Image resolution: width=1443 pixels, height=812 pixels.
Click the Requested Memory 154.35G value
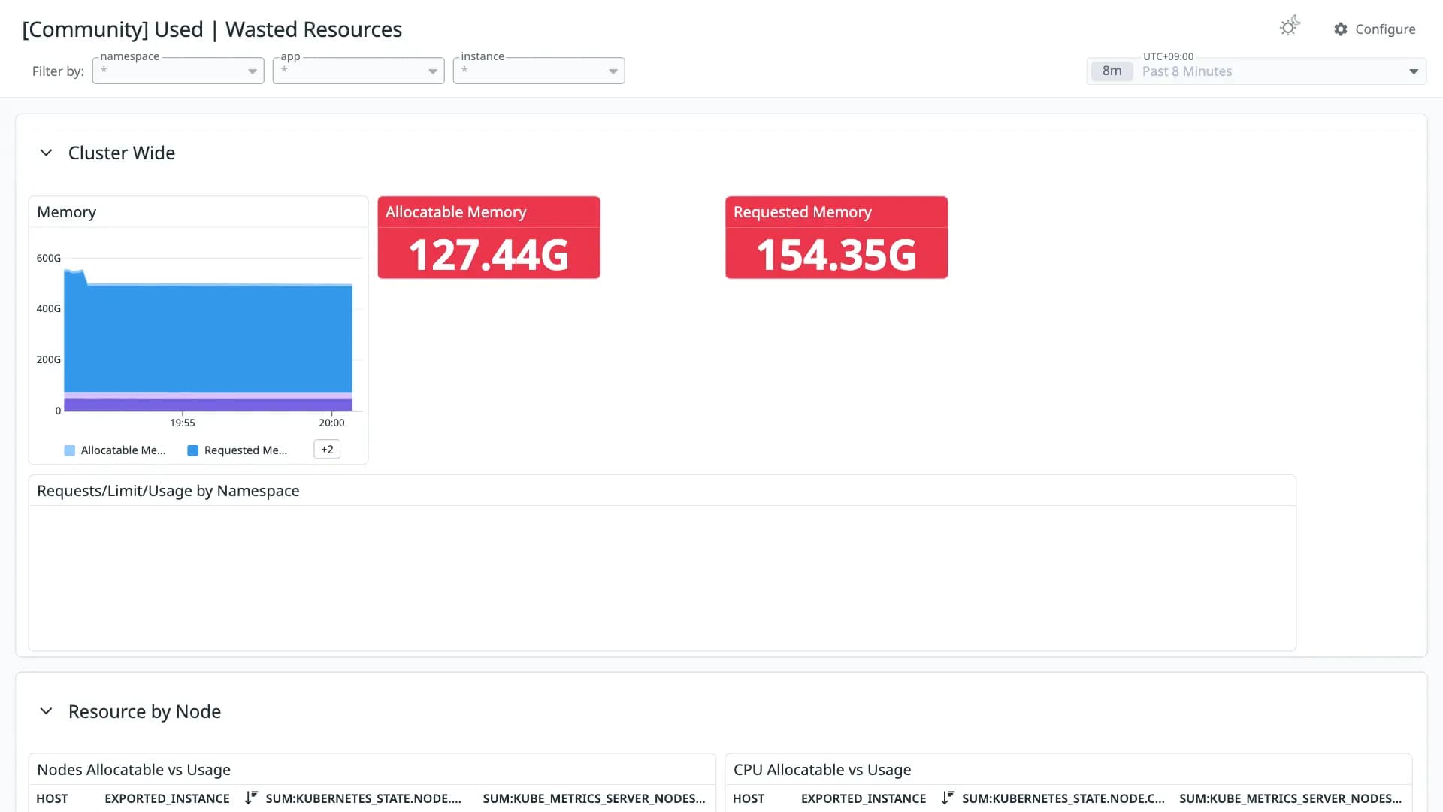[836, 254]
